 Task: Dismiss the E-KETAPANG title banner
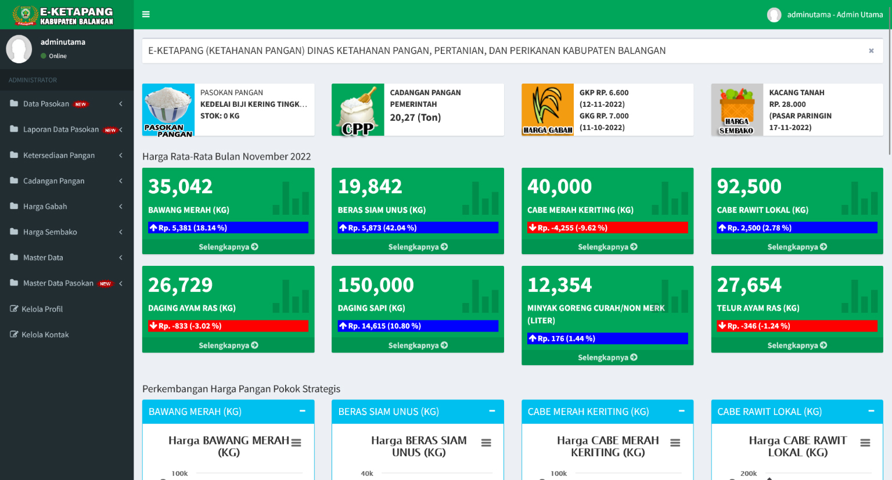coord(871,51)
